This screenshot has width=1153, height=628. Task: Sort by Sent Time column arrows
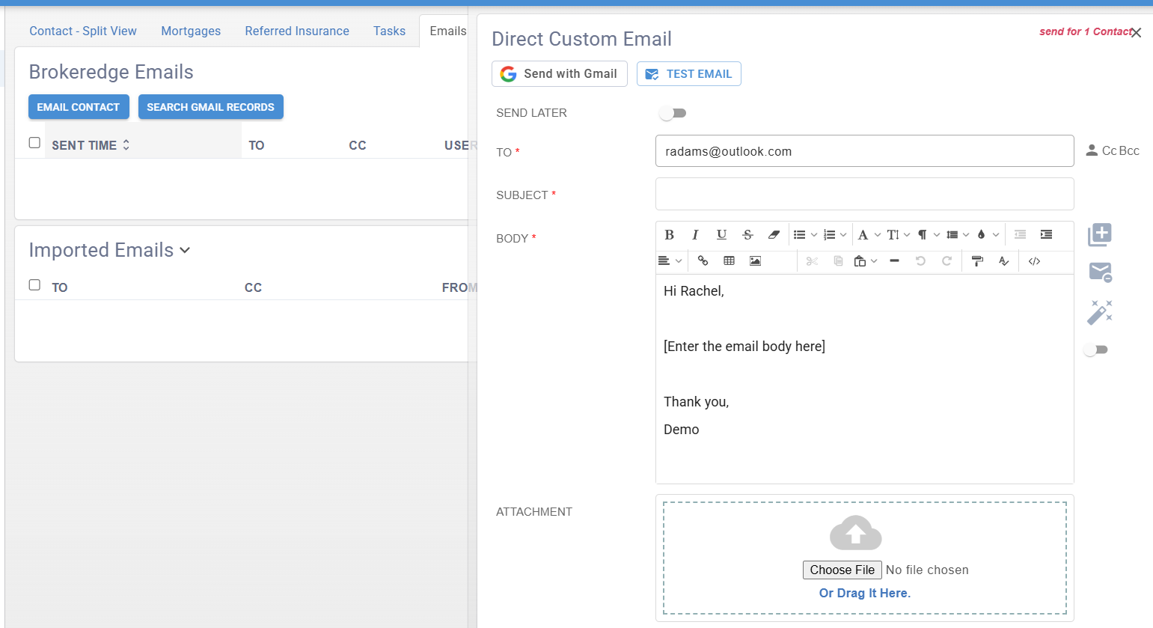point(126,145)
